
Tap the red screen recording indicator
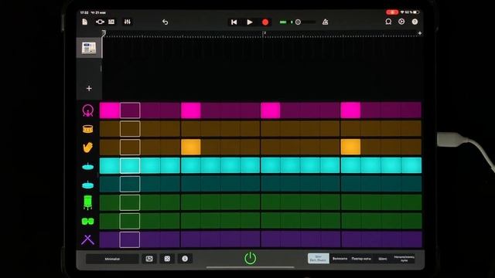[392, 12]
